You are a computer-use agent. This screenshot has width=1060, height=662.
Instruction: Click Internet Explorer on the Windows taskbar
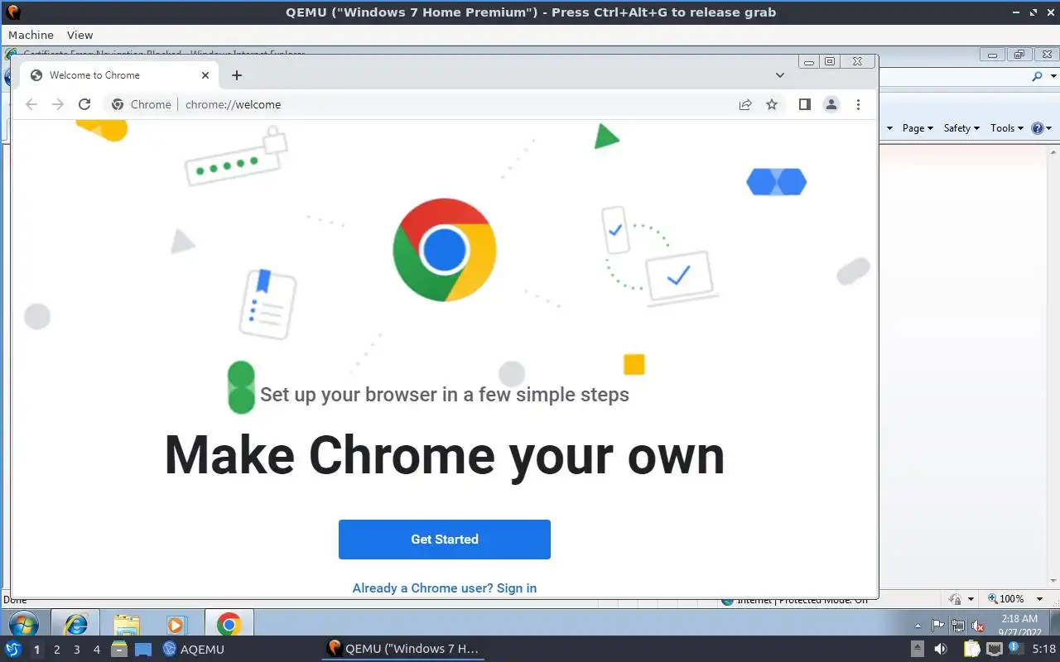coord(75,624)
